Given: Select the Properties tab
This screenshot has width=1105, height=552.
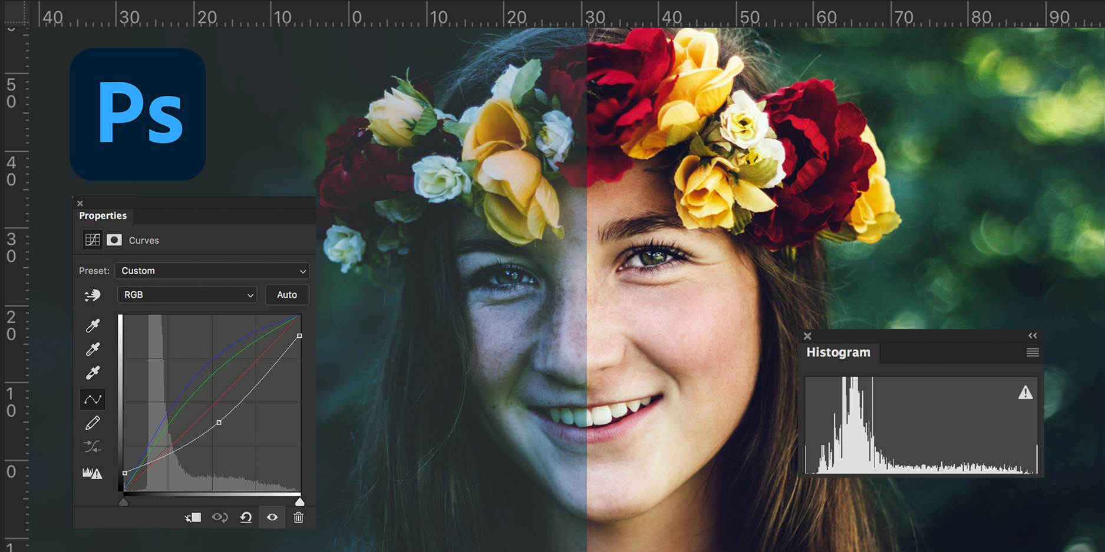Looking at the screenshot, I should pyautogui.click(x=103, y=216).
